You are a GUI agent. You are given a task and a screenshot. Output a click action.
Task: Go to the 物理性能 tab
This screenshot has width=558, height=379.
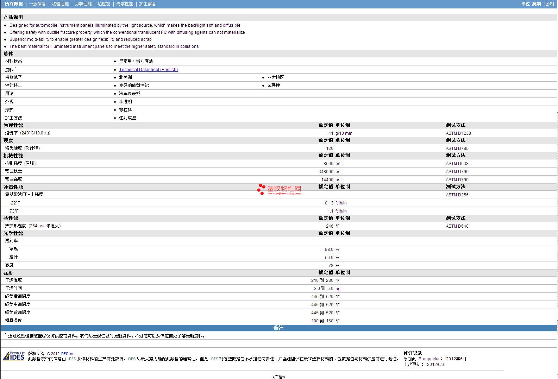(60, 4)
